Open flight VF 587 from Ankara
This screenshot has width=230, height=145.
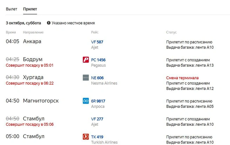[x=97, y=42]
